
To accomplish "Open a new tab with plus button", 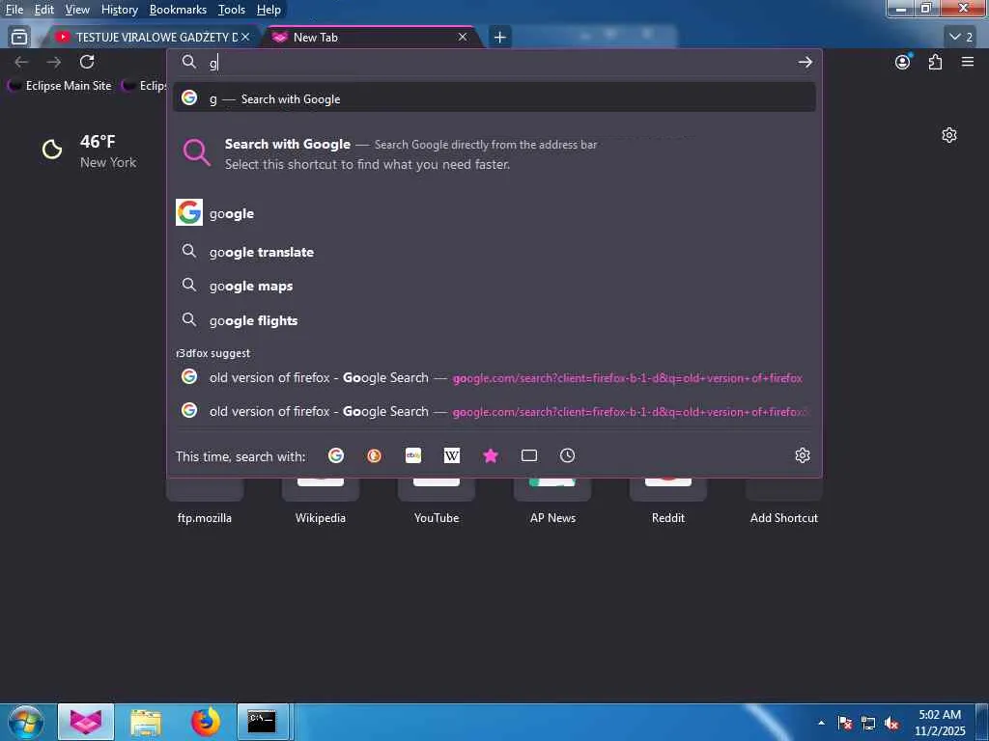I will pyautogui.click(x=499, y=38).
